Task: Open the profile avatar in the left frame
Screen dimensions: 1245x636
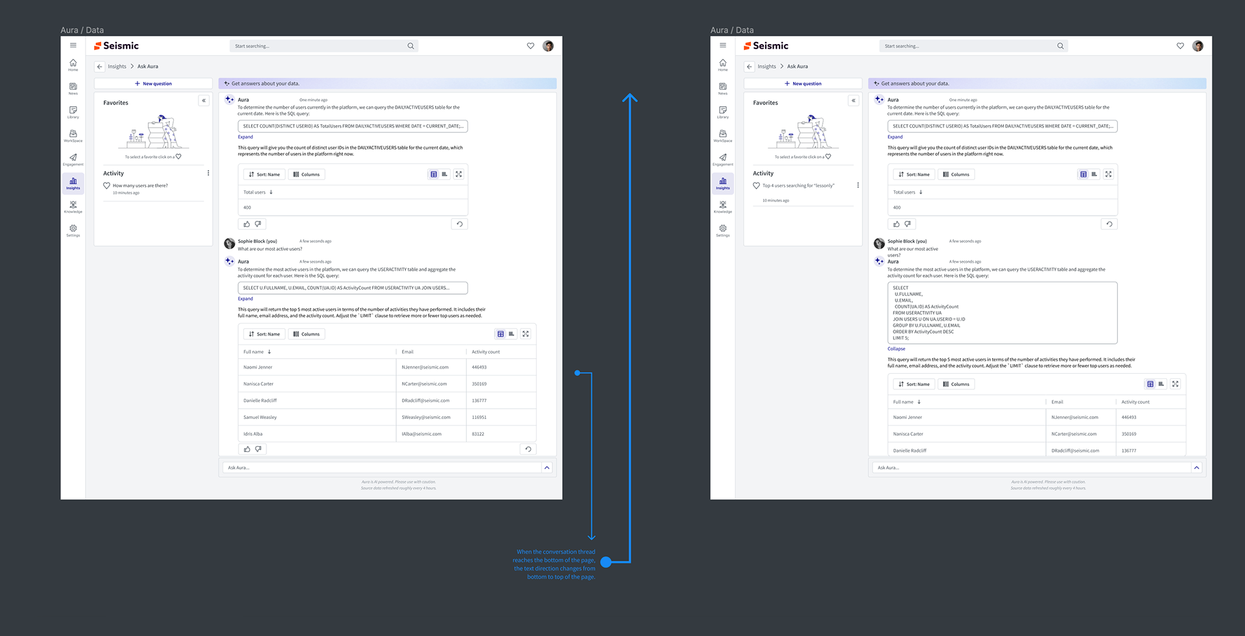Action: [x=548, y=46]
